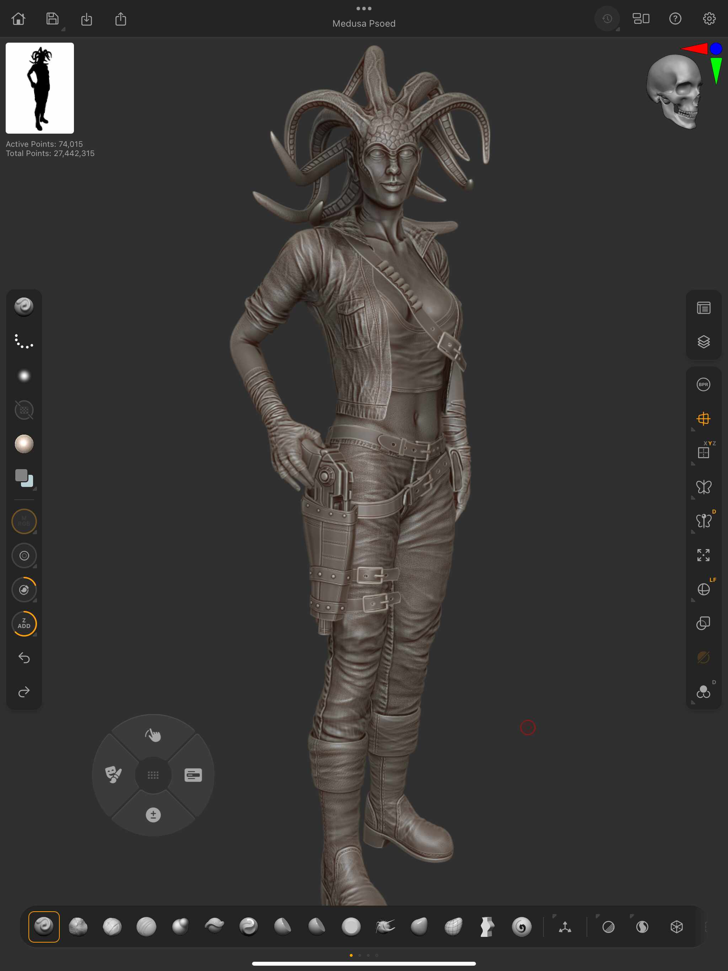
Task: Open the pie menu's masks segment
Action: (x=113, y=775)
